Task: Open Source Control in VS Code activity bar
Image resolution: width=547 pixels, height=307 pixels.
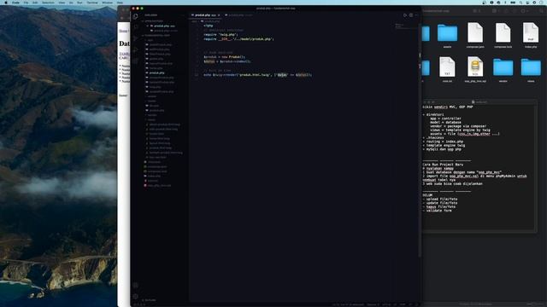Action: pyautogui.click(x=135, y=38)
